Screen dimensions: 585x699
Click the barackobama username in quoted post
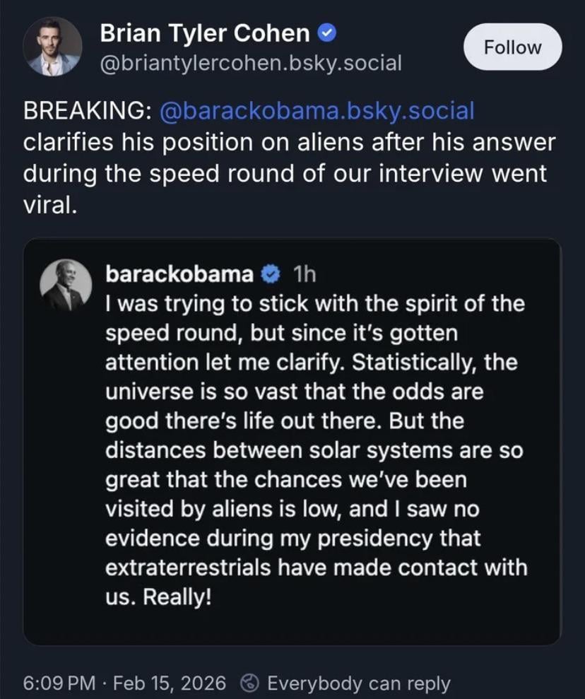pyautogui.click(x=178, y=274)
